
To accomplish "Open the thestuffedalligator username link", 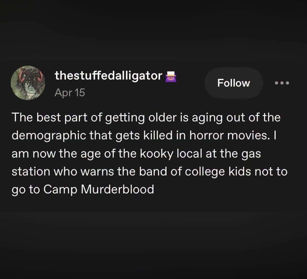I will (108, 76).
